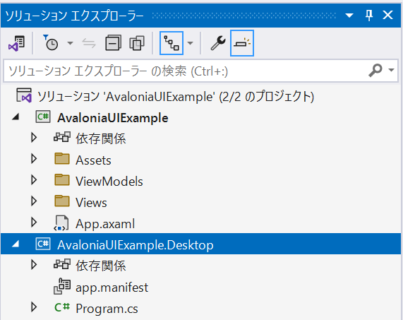Click the App.axaml file icon
The height and width of the screenshot is (320, 403).
coord(61,223)
